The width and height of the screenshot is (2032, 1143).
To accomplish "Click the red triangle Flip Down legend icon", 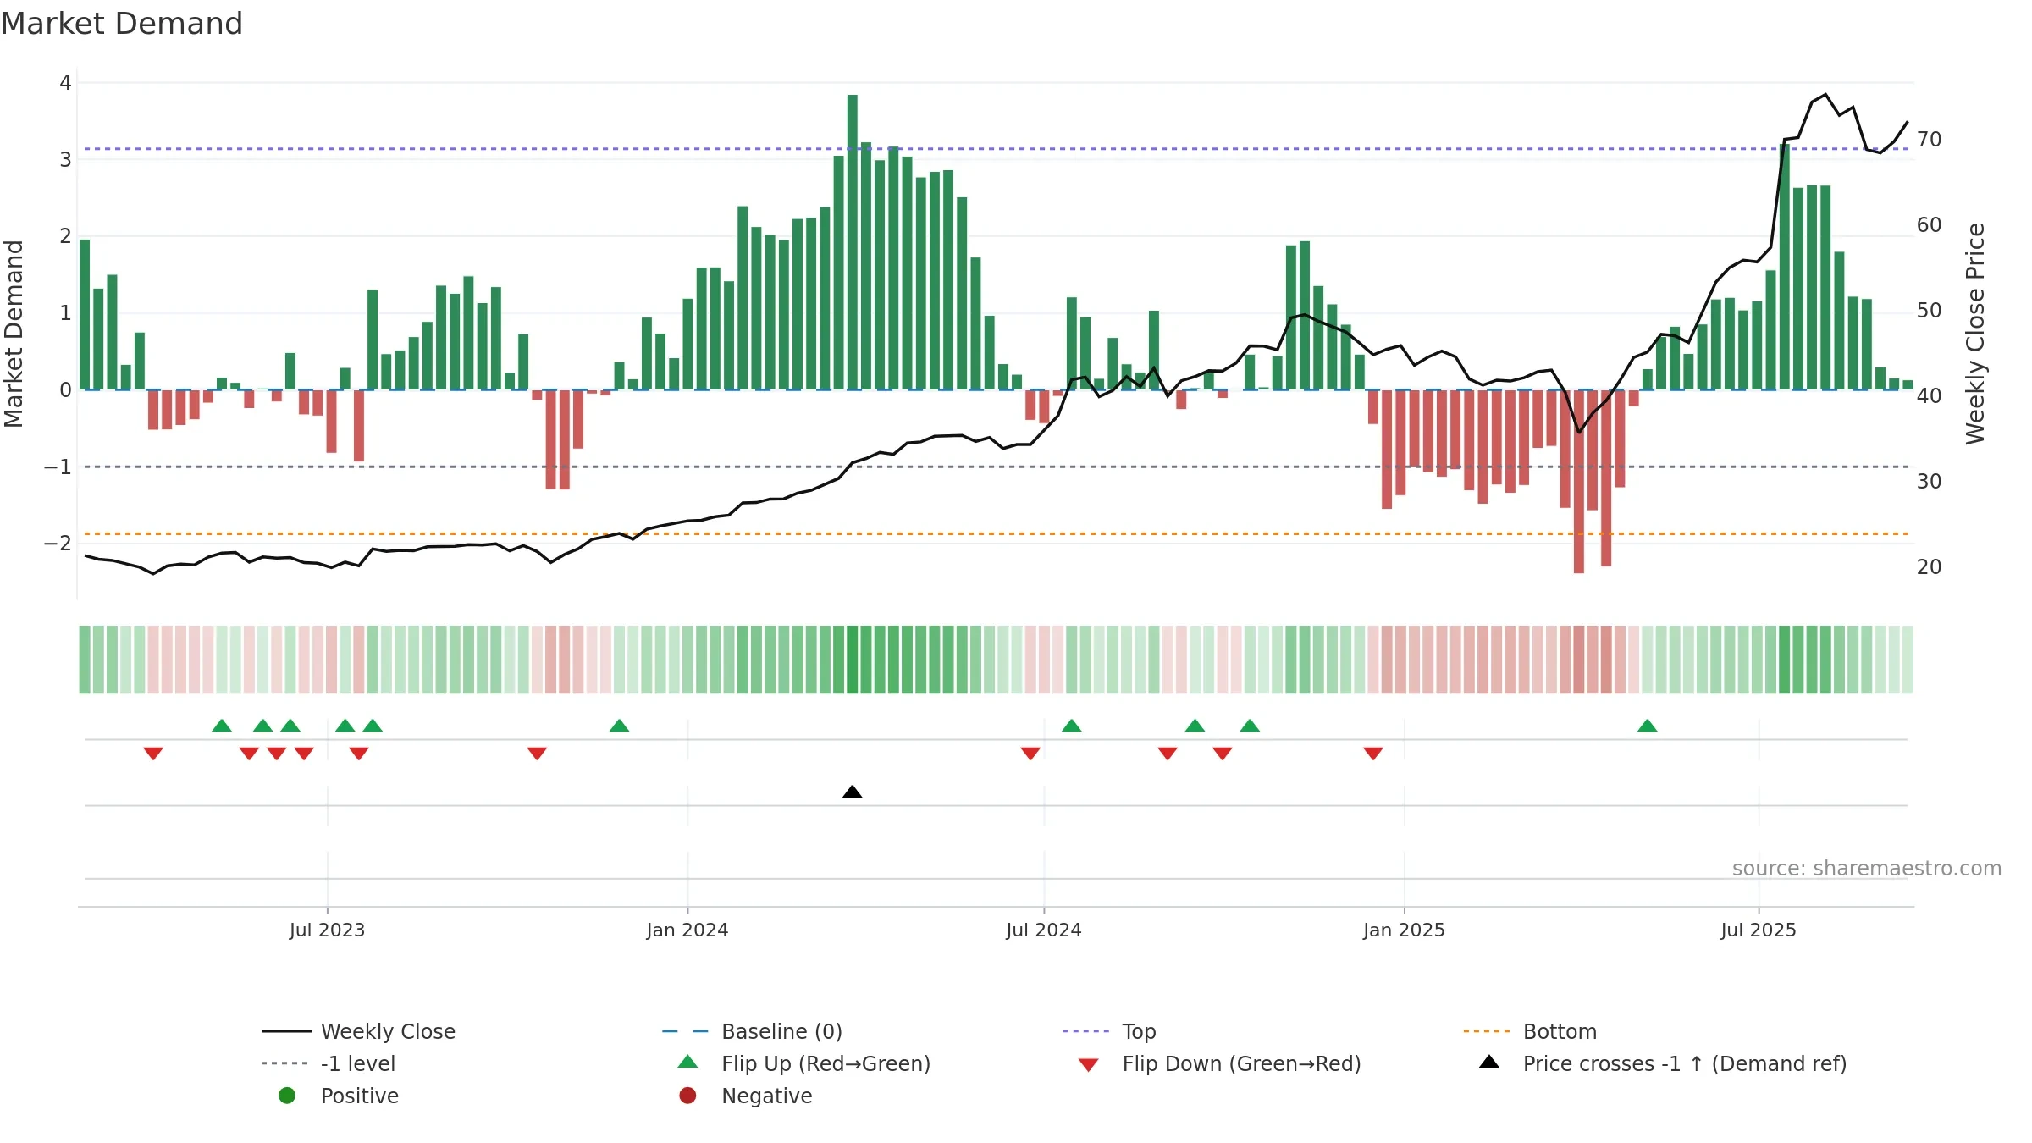I will click(1089, 1065).
